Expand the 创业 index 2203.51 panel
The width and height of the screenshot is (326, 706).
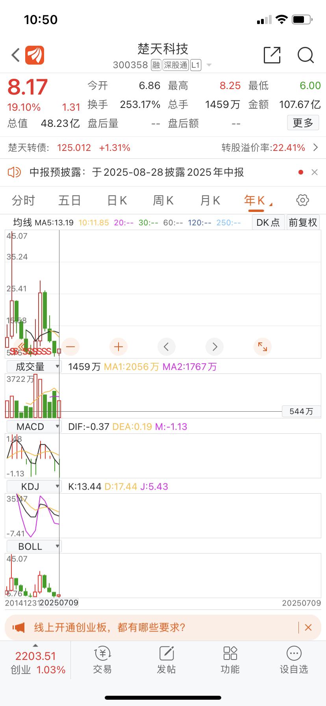tap(35, 661)
